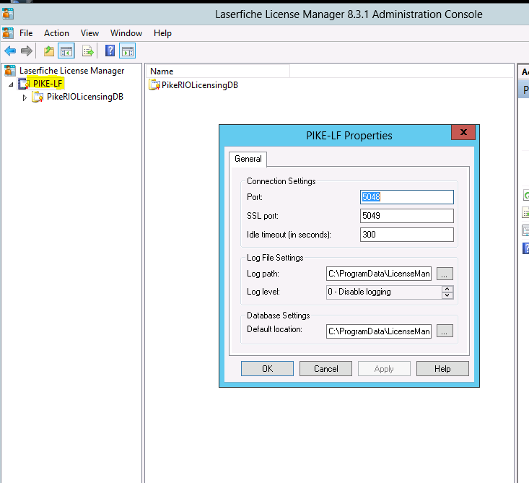Click the Forward arrow toolbar icon
This screenshot has width=529, height=483.
[x=26, y=51]
